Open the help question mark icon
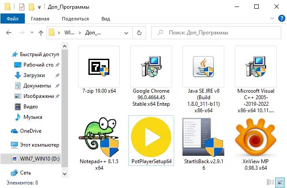 (x=281, y=18)
